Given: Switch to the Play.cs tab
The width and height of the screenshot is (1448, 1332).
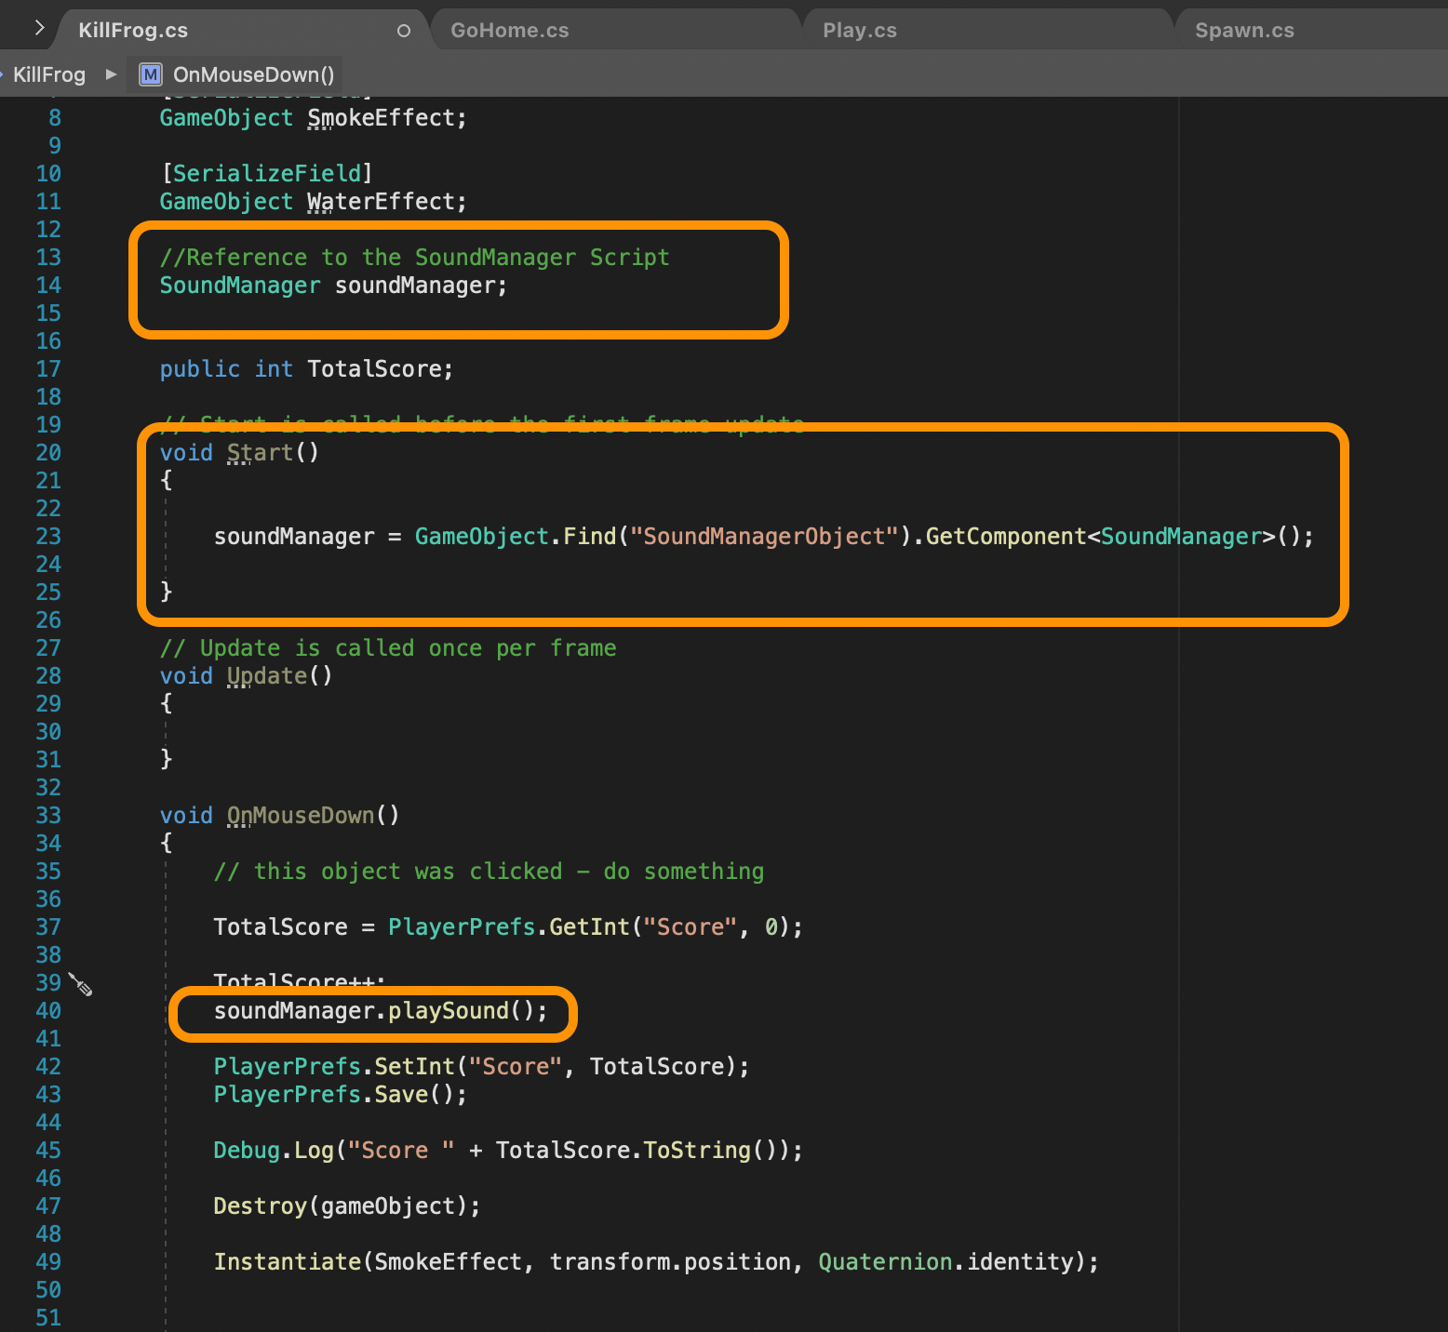Looking at the screenshot, I should 859,31.
